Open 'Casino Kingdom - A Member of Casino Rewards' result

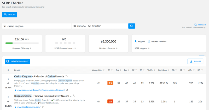[x=39, y=76]
